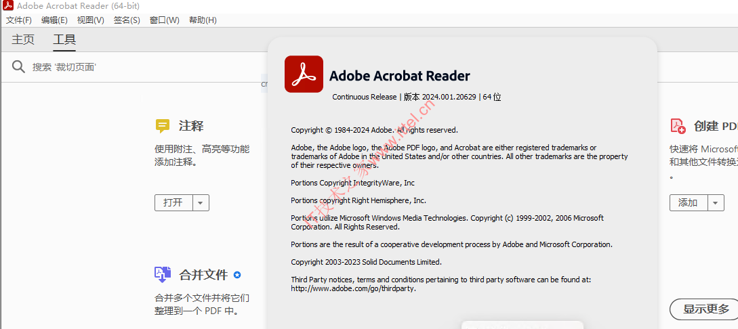This screenshot has width=738, height=329.
Task: Click the 'Continuous Release' label
Action: [365, 97]
